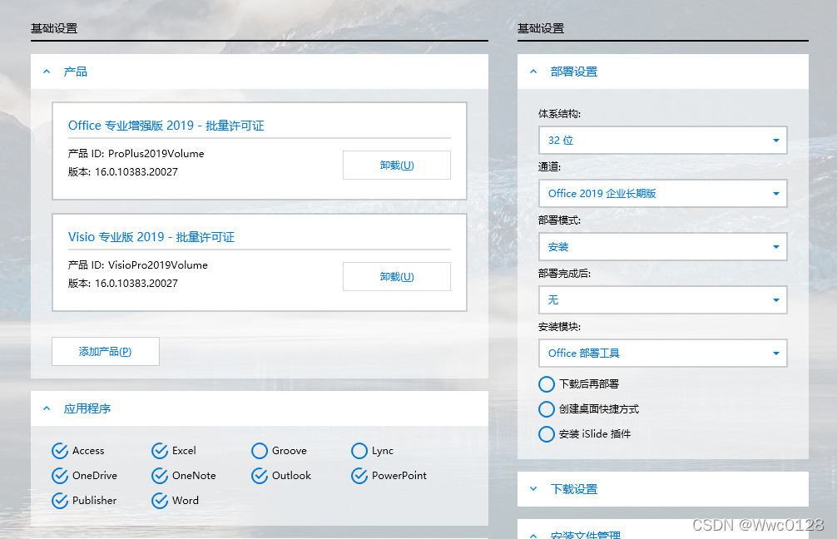The height and width of the screenshot is (539, 837).
Task: Select the ProPlus2019Volume product ID text
Action: [156, 154]
